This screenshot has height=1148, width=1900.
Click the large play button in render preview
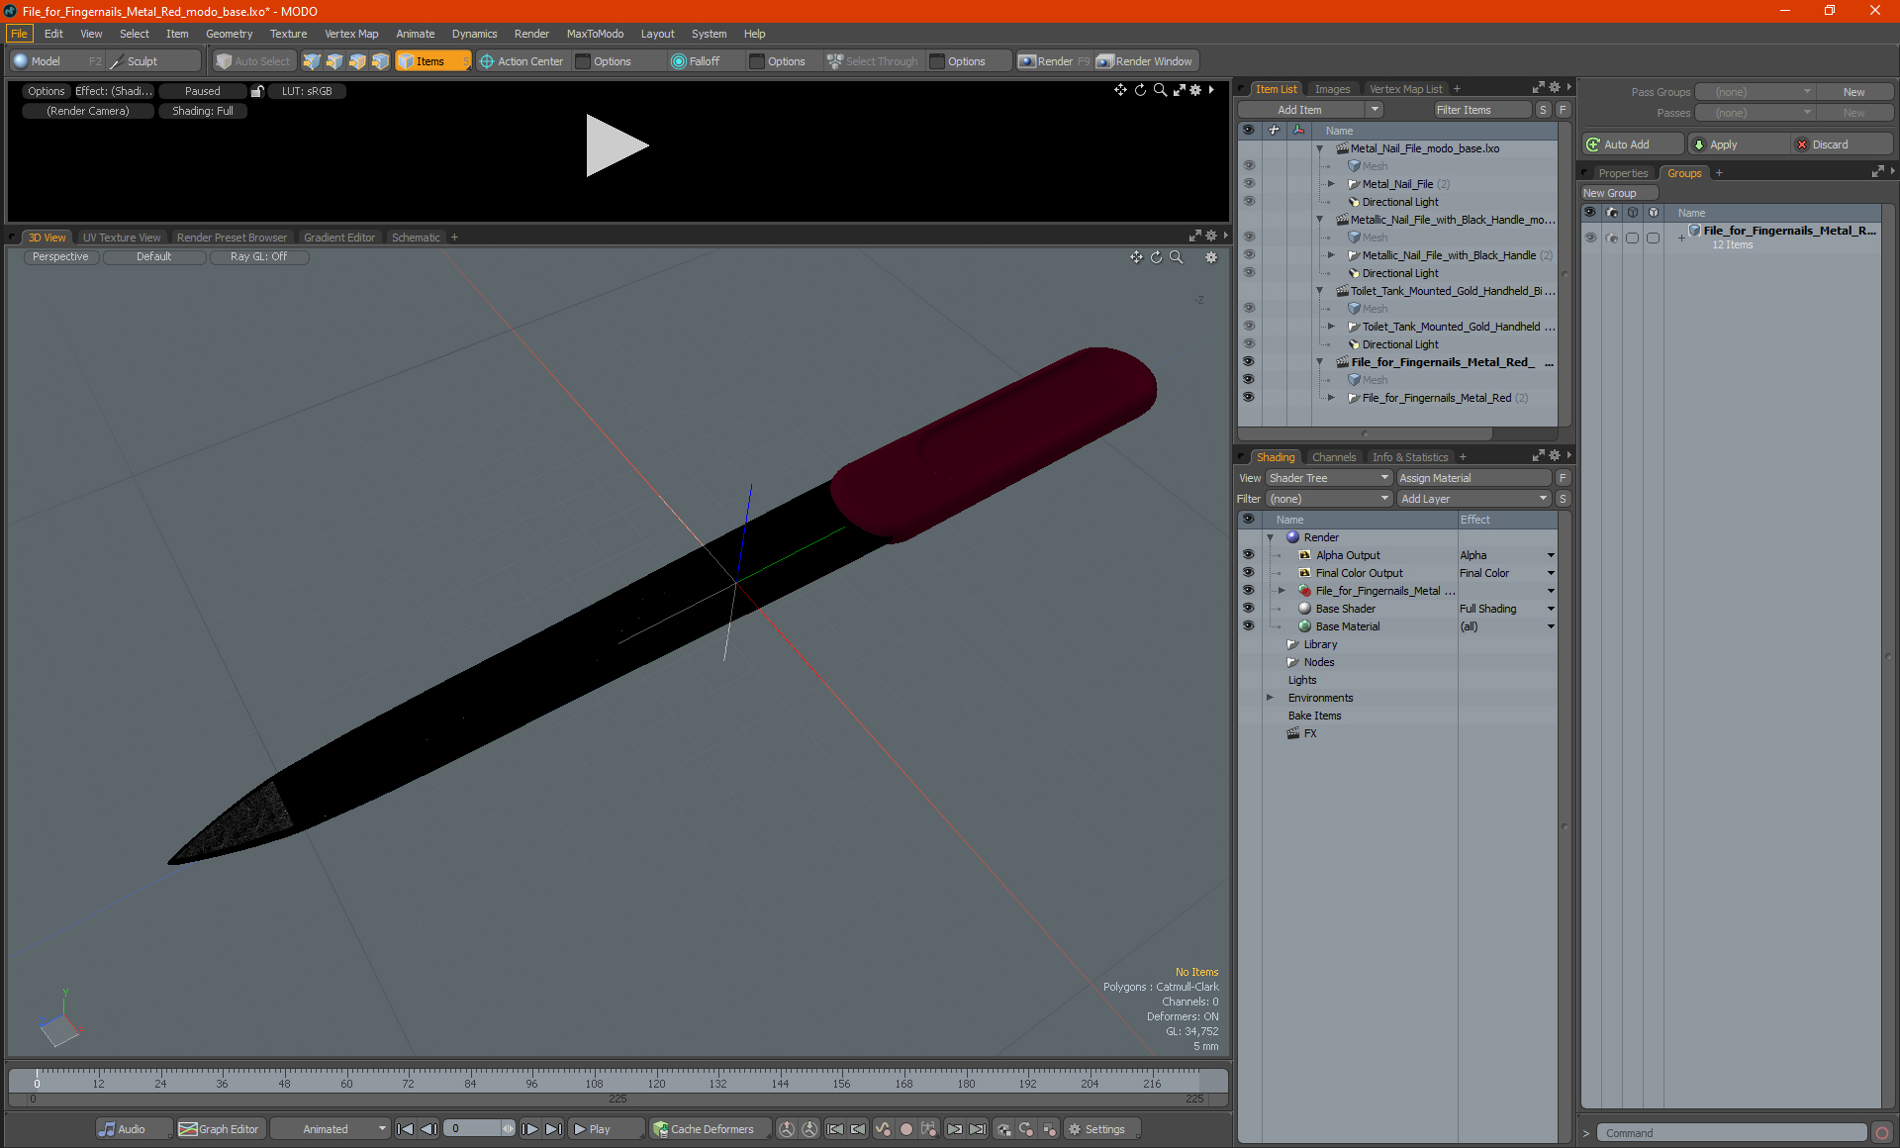point(617,145)
